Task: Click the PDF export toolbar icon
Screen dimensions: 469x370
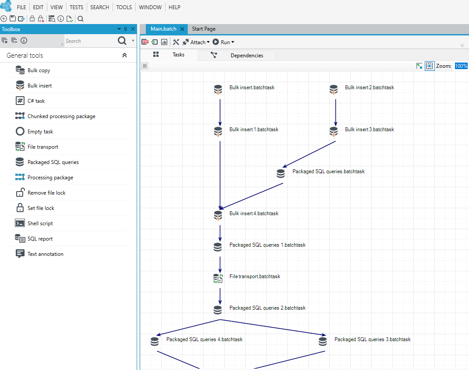Action: [145, 42]
